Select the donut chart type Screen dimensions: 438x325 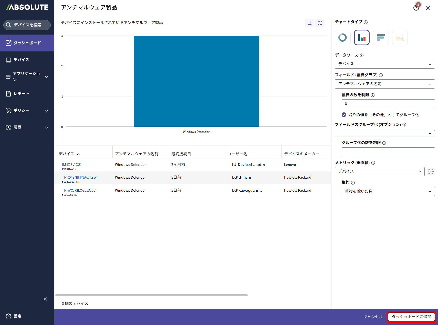pyautogui.click(x=343, y=38)
